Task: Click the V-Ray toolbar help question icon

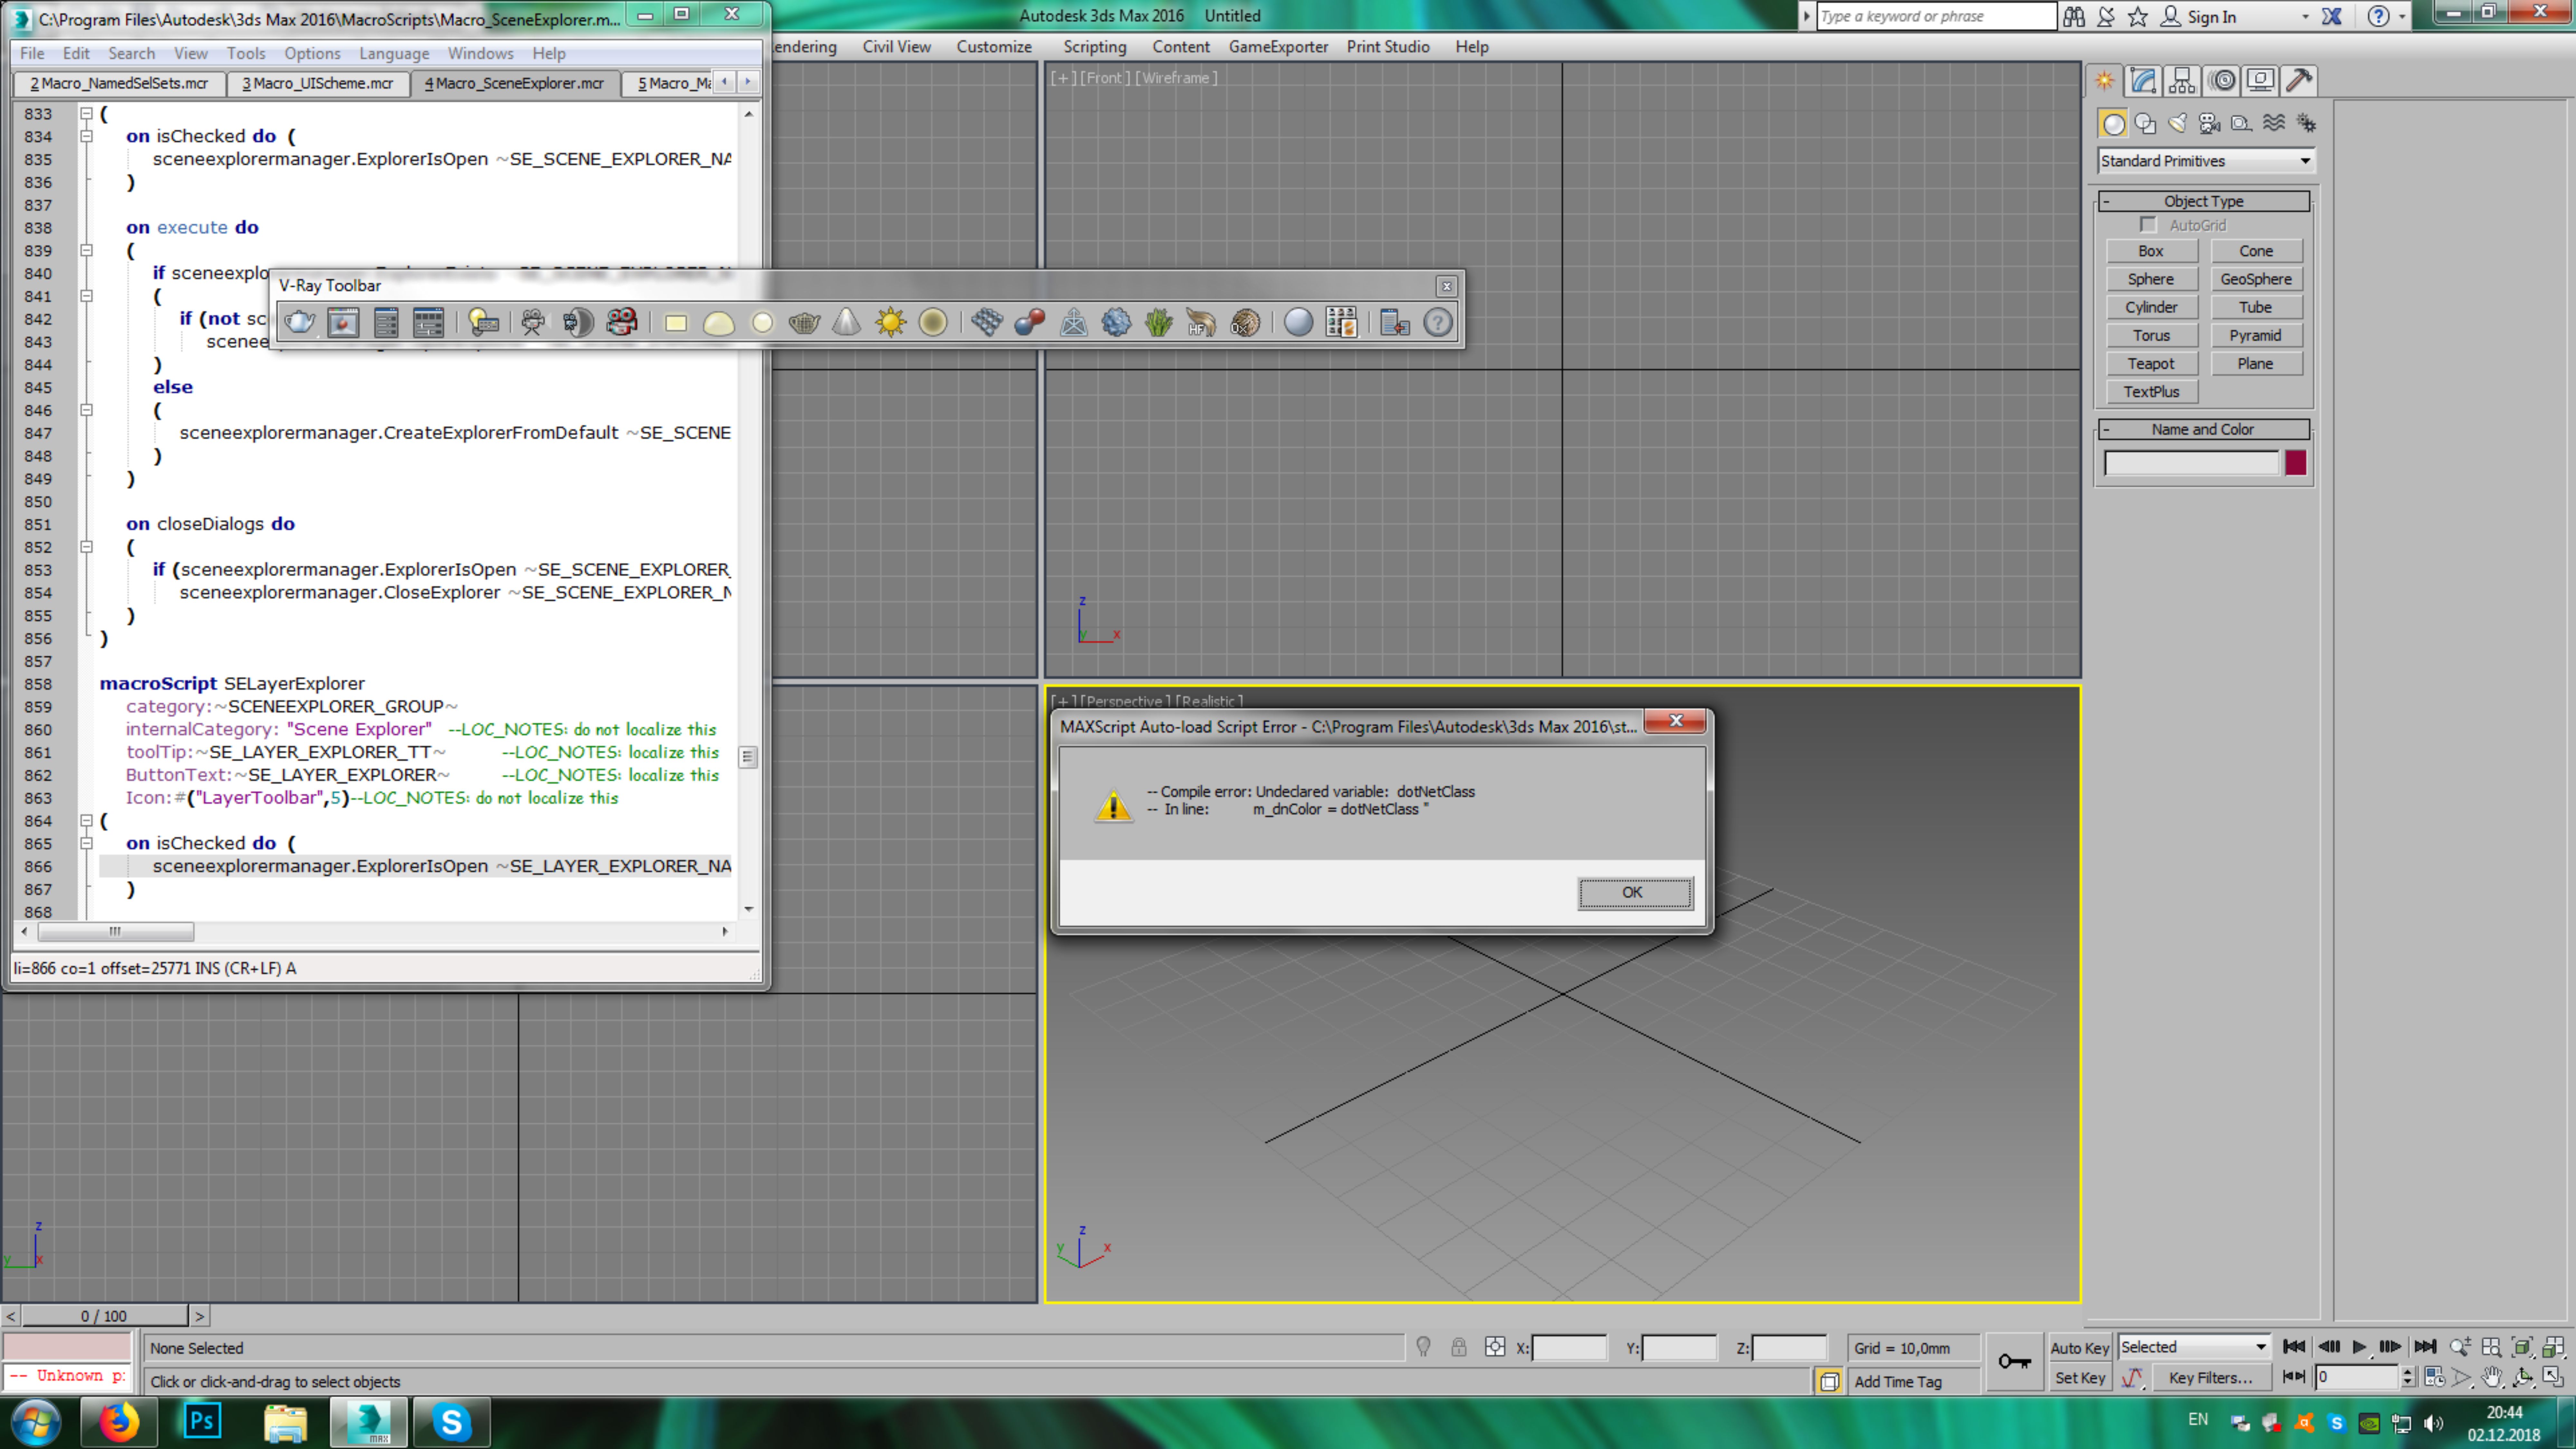Action: pos(1438,322)
